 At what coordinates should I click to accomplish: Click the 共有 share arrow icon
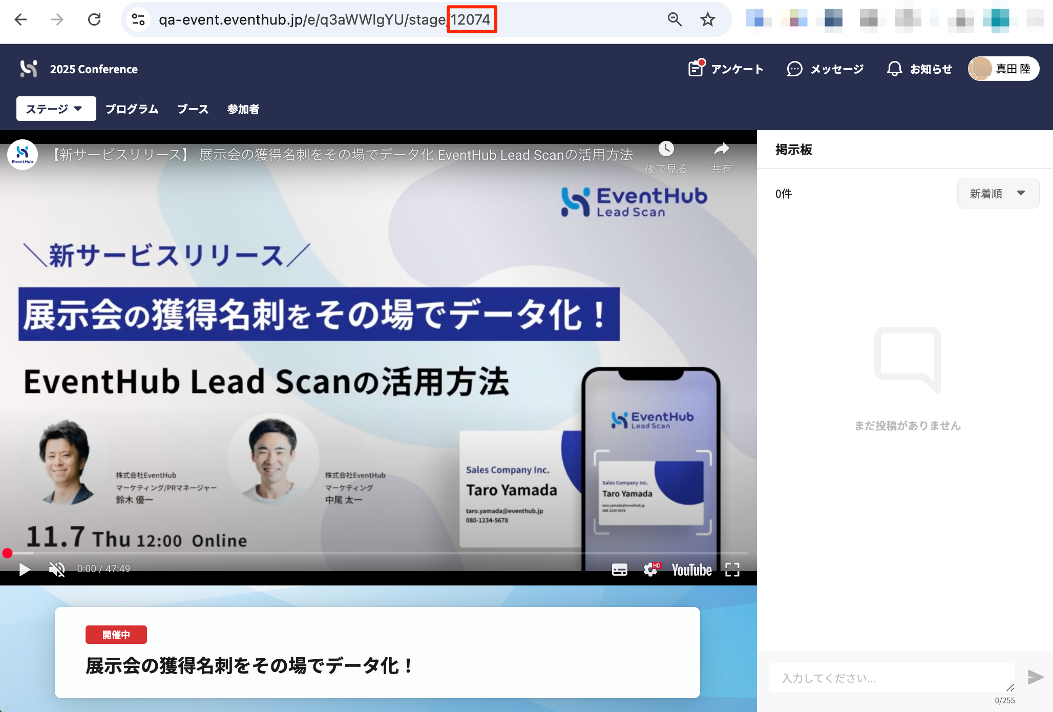(721, 157)
